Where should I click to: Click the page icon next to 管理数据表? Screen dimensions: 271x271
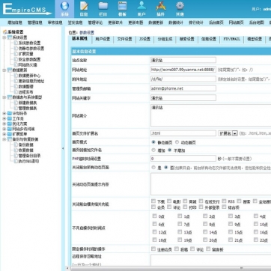pos(16,109)
